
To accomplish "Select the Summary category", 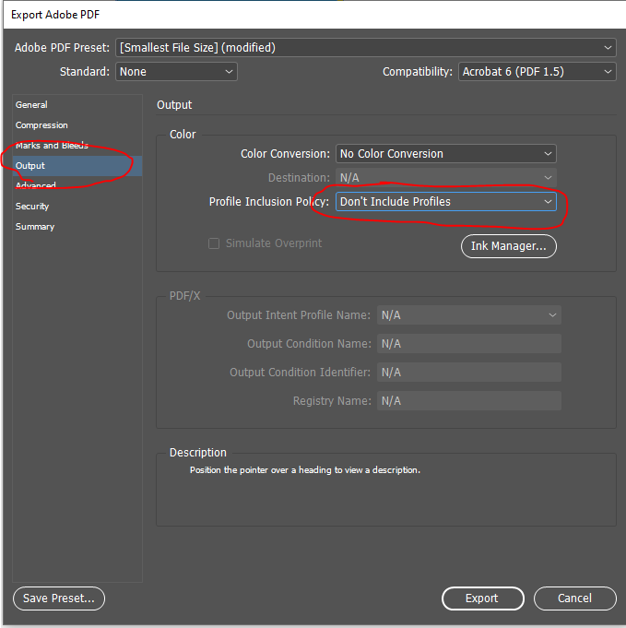I will 77,227.
